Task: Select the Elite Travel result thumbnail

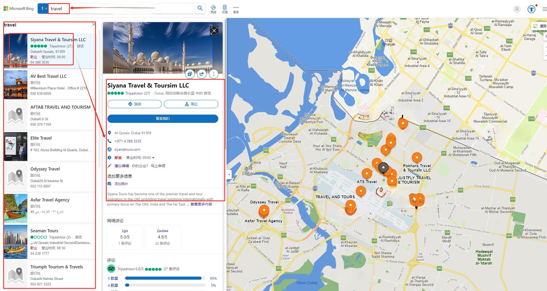Action: 15,147
